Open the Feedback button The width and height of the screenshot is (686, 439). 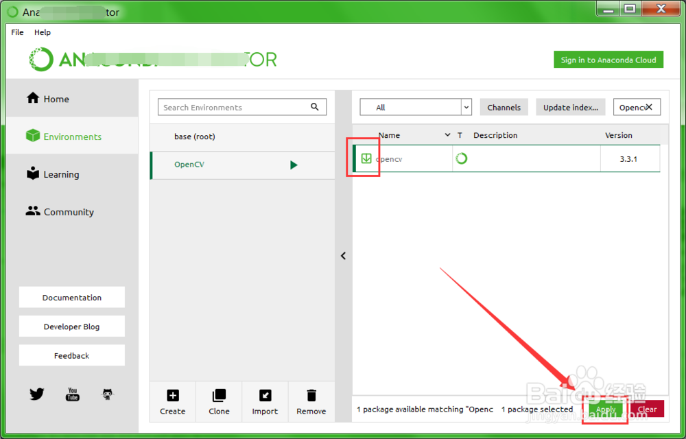point(72,355)
